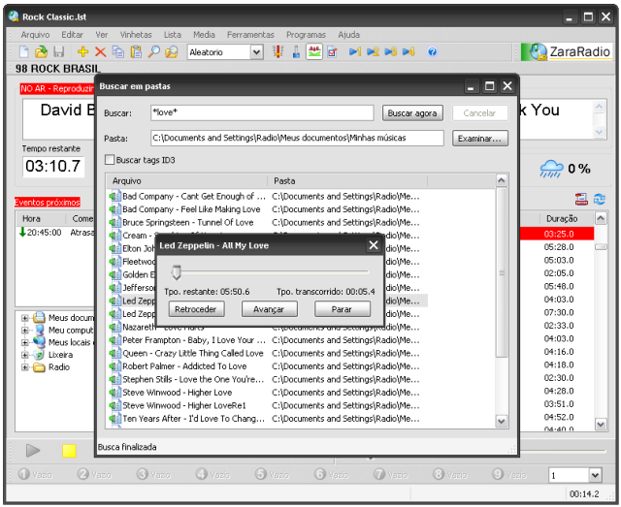
Task: Click the Retroceder button
Action: tap(196, 309)
